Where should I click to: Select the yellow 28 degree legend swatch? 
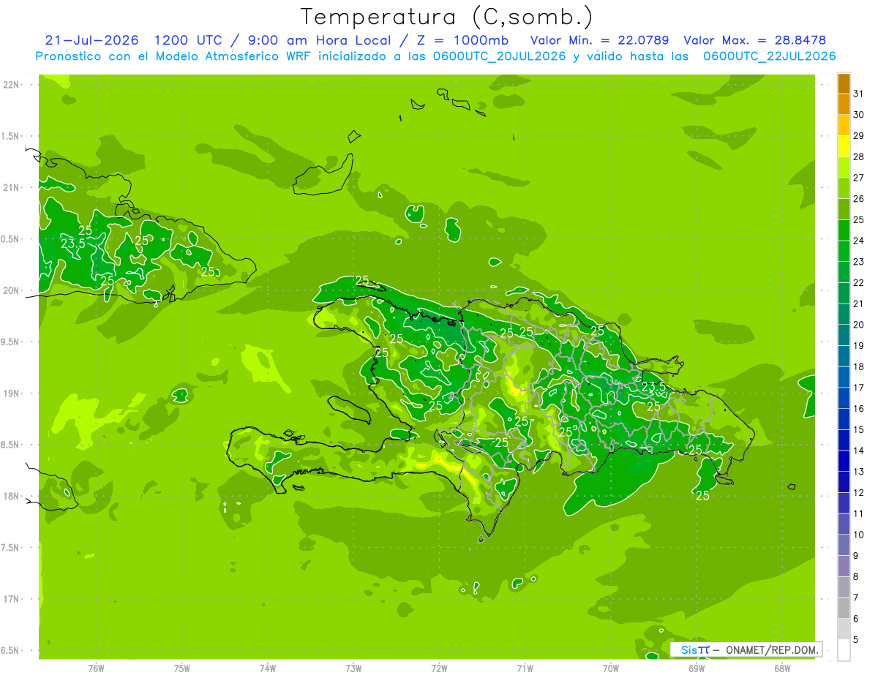[x=844, y=146]
